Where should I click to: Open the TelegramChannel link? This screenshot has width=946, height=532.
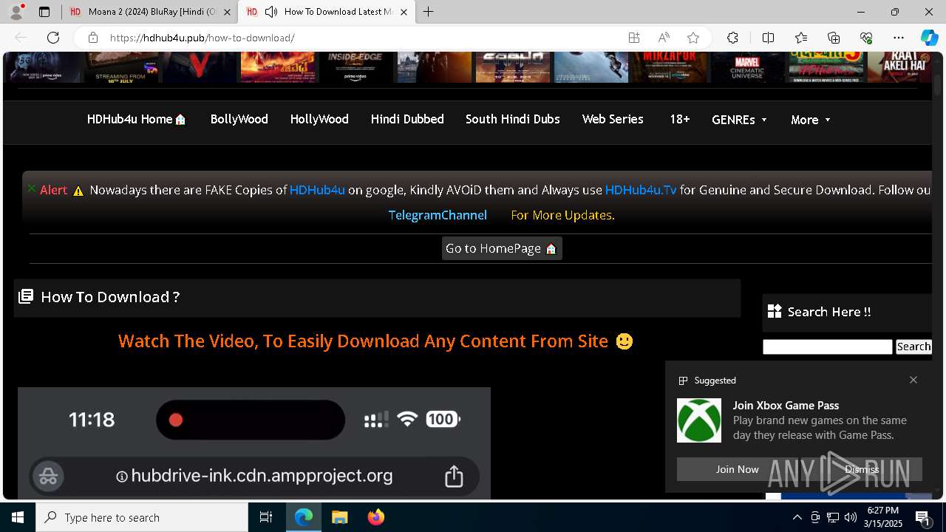438,215
